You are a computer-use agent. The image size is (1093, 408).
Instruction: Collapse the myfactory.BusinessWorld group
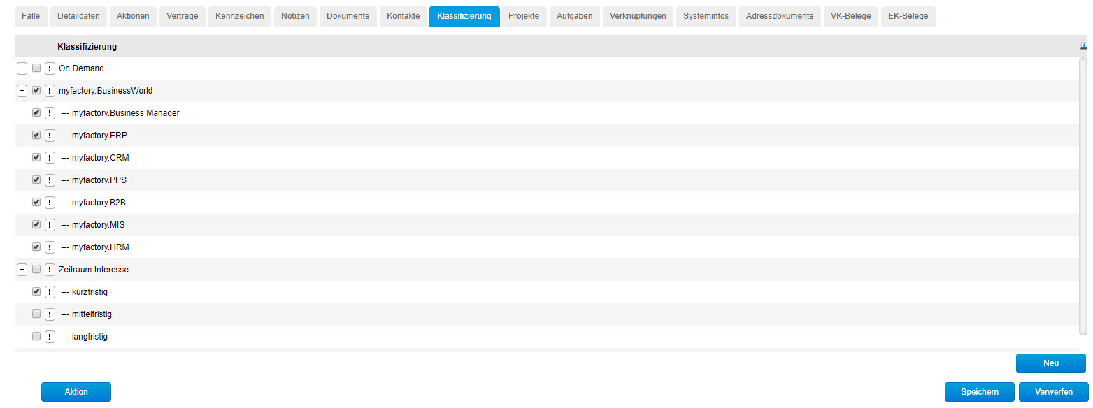pyautogui.click(x=22, y=91)
